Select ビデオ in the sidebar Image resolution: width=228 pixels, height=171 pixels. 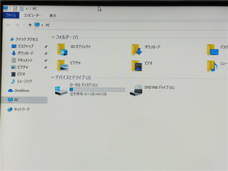[18, 74]
